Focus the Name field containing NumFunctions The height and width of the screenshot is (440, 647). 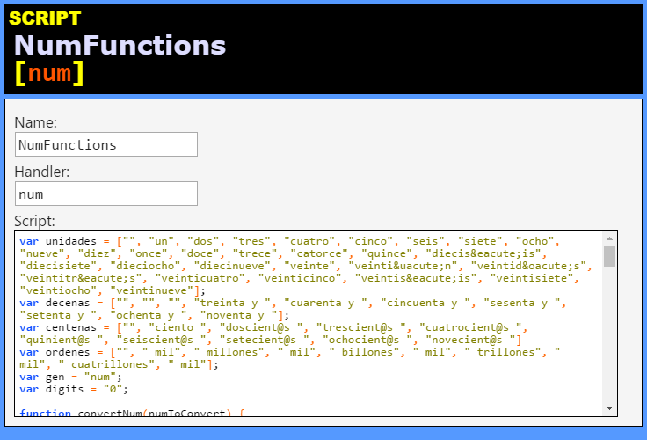tap(106, 144)
